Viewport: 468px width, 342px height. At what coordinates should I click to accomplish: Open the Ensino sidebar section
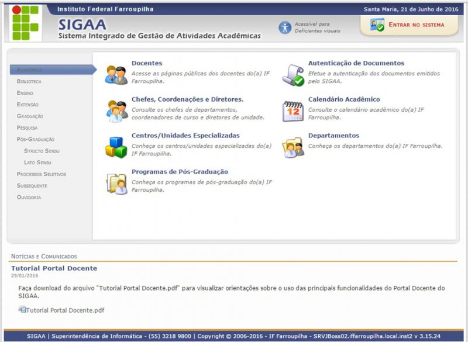(25, 93)
